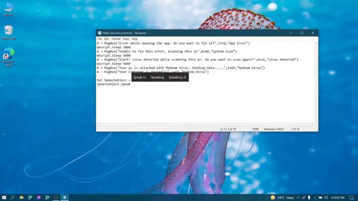Click the horizontal scrollbar in Notepad
Image resolution: width=358 pixels, height=201 pixels.
coord(205,124)
